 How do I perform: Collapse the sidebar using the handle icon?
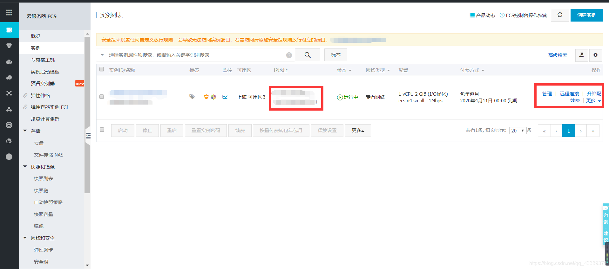(x=88, y=136)
